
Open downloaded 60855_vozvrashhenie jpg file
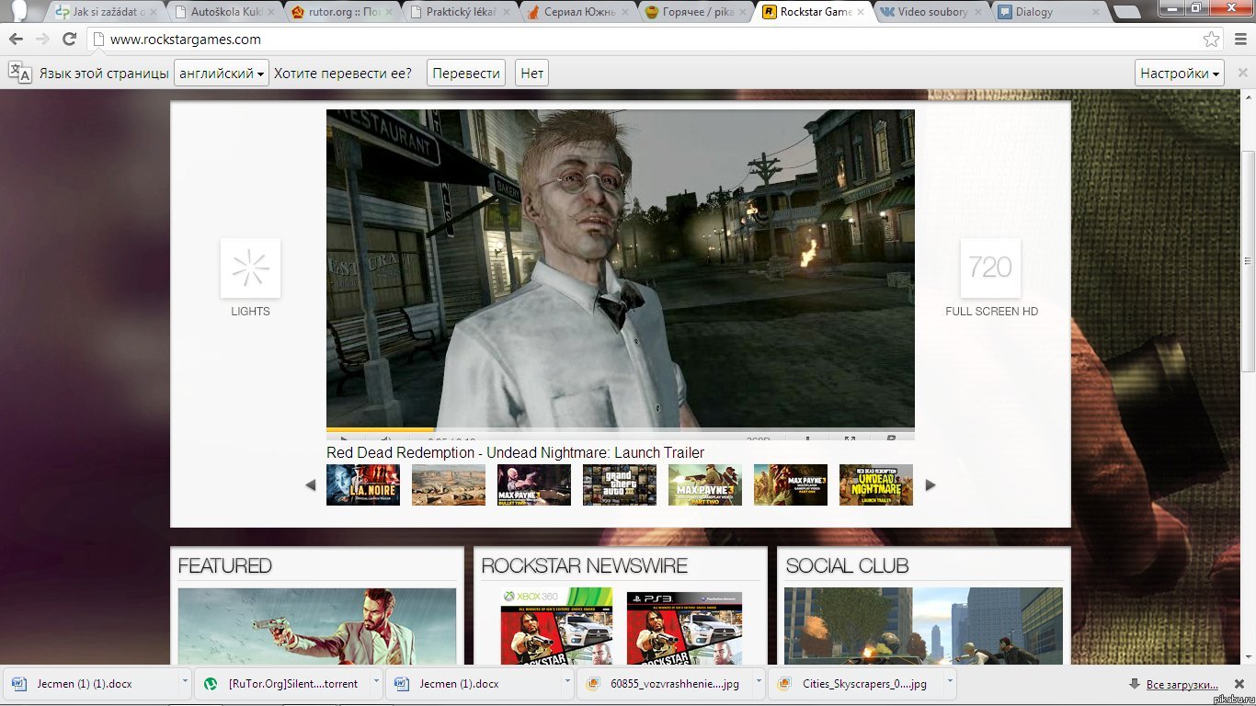[664, 683]
